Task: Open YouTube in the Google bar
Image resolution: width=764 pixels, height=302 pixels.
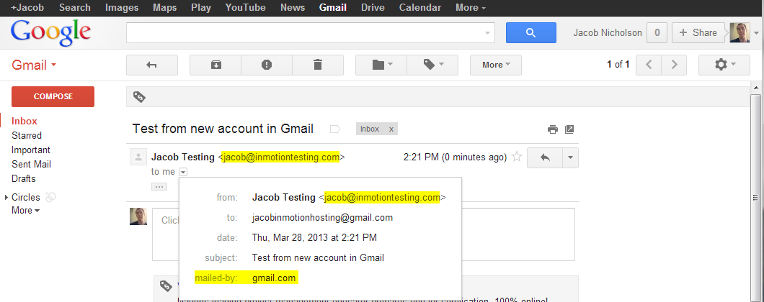Action: [246, 7]
